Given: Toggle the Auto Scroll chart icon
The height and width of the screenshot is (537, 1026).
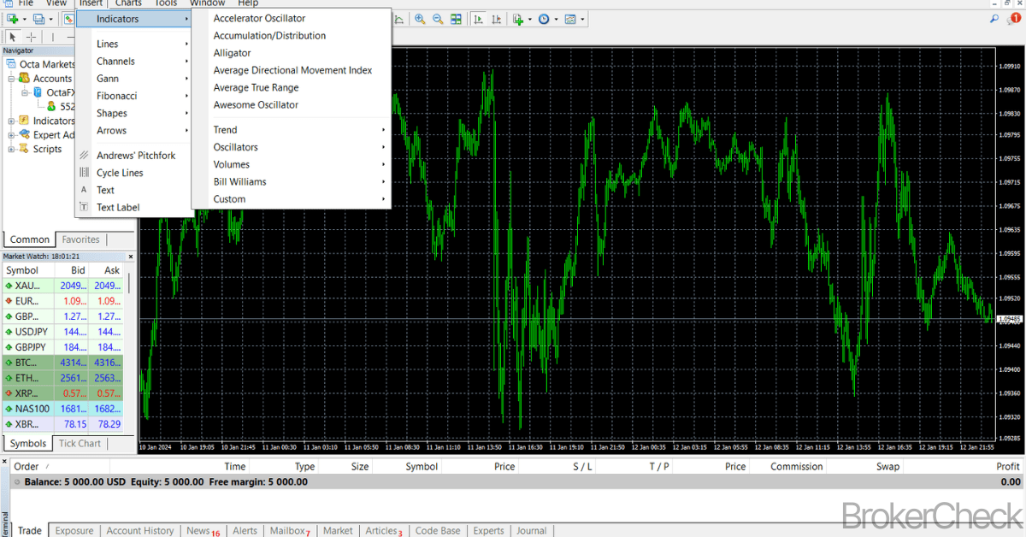Looking at the screenshot, I should 477,19.
